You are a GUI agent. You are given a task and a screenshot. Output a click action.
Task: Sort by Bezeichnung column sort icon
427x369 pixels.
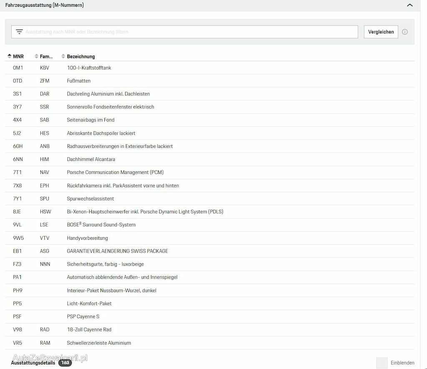pos(63,56)
